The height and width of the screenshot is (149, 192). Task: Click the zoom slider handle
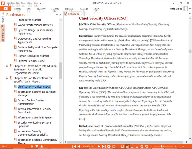(161, 146)
